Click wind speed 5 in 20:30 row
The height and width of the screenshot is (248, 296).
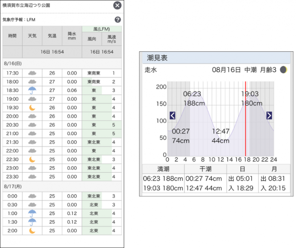(114, 125)
